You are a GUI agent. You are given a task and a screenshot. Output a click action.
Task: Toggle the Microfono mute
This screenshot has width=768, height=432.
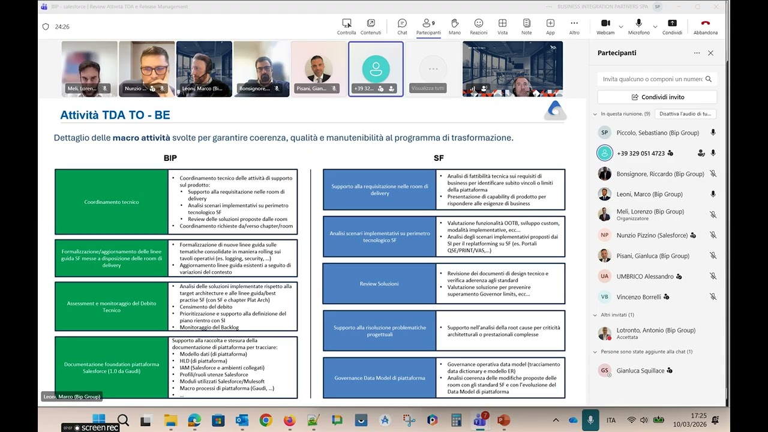639,26
